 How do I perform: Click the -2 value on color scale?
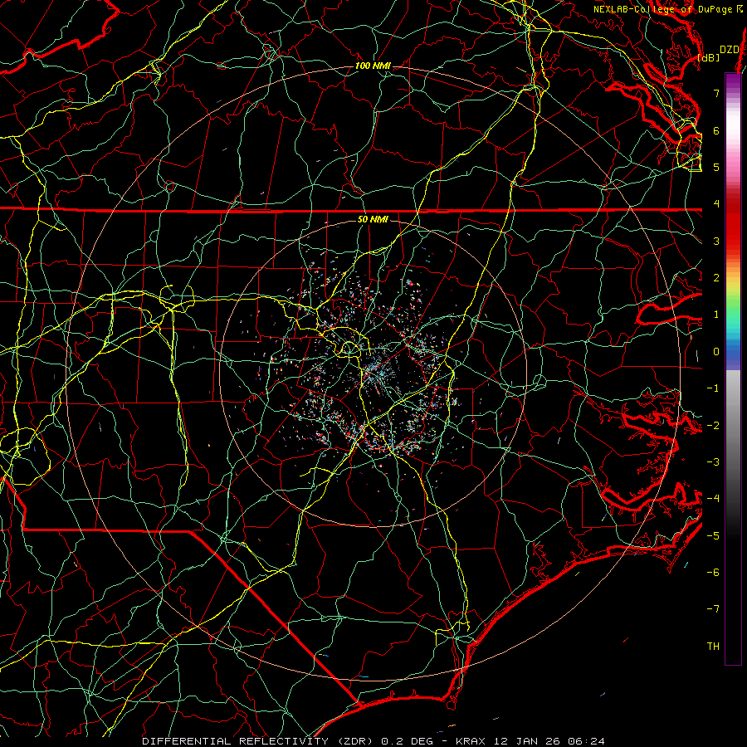(x=713, y=426)
